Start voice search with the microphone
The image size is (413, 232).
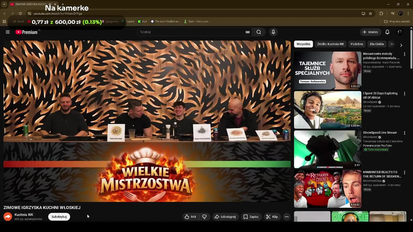point(273,32)
